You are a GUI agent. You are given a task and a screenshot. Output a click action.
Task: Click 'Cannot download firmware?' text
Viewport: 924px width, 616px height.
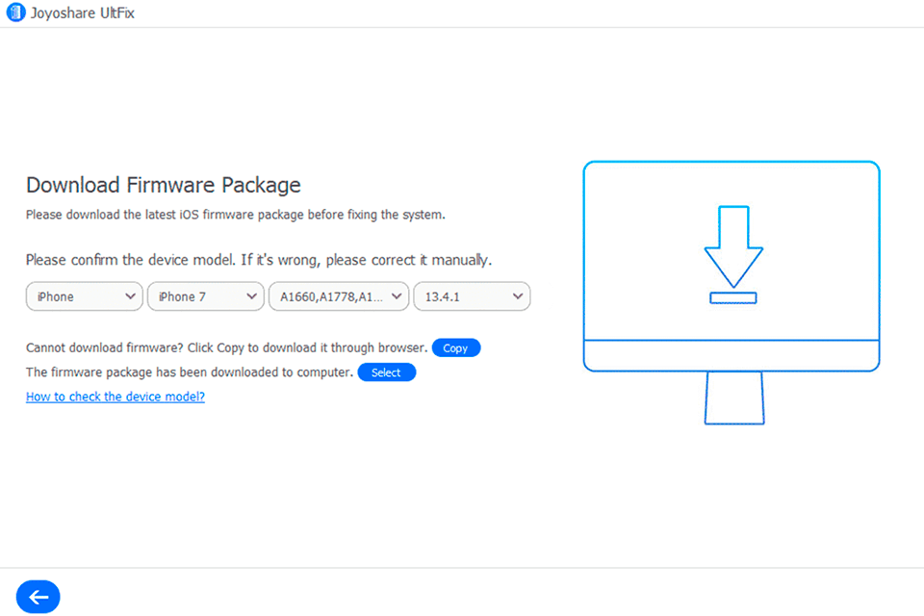227,347
